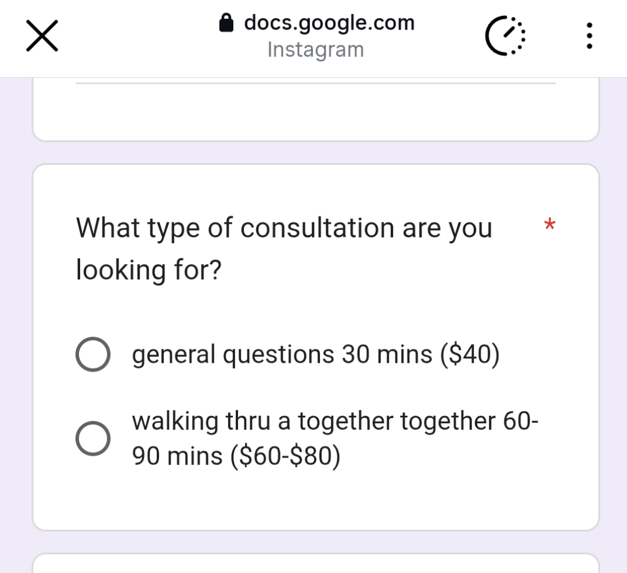Select the "walking thru" 60-90 mins radio button
The height and width of the screenshot is (573, 627).
[93, 438]
